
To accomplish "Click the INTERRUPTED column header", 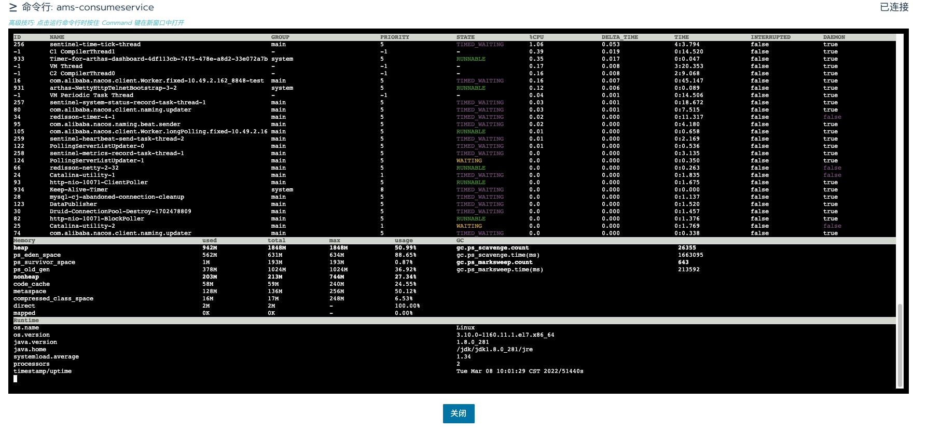I will point(770,37).
